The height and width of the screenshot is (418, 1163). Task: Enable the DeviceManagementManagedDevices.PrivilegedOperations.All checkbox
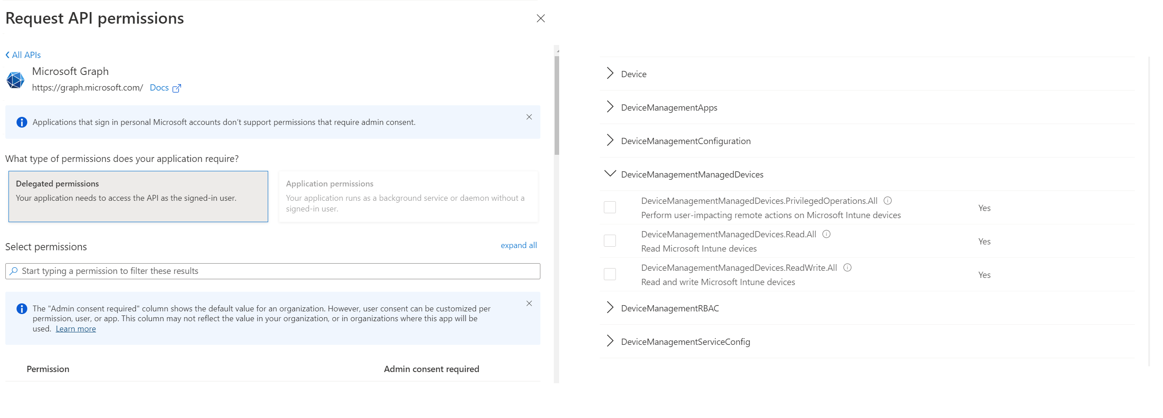610,207
